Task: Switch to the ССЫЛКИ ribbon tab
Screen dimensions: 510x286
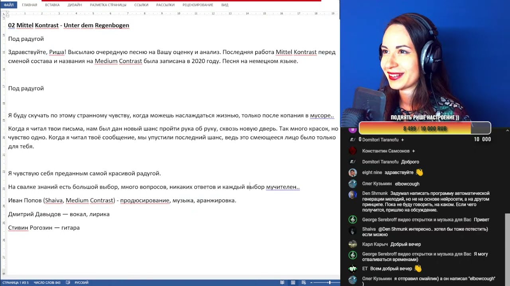Action: pyautogui.click(x=141, y=5)
